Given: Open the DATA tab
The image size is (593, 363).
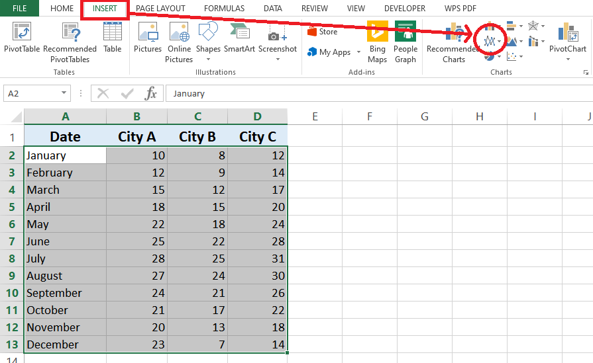Looking at the screenshot, I should tap(273, 9).
